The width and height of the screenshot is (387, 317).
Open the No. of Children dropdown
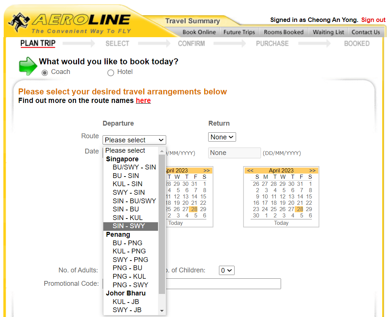tap(226, 271)
